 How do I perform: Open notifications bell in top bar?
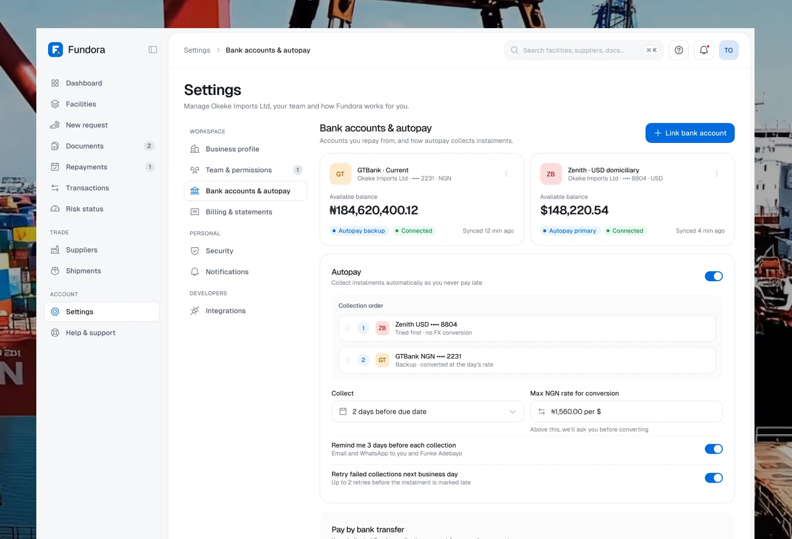704,50
